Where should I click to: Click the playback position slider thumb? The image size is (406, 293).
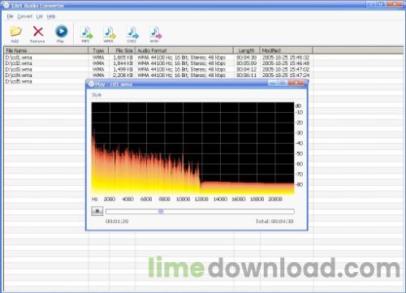(161, 211)
